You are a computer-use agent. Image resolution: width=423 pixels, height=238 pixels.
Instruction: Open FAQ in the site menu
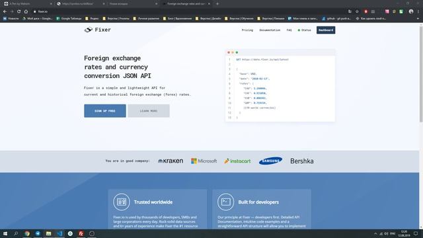289,30
